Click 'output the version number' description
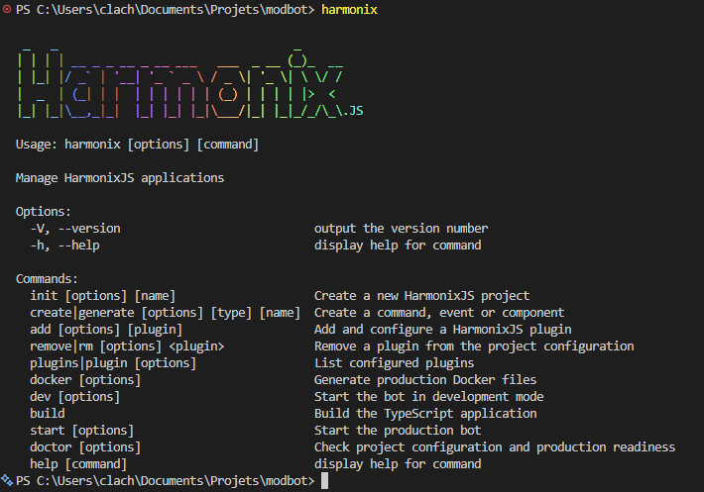 [x=401, y=229]
